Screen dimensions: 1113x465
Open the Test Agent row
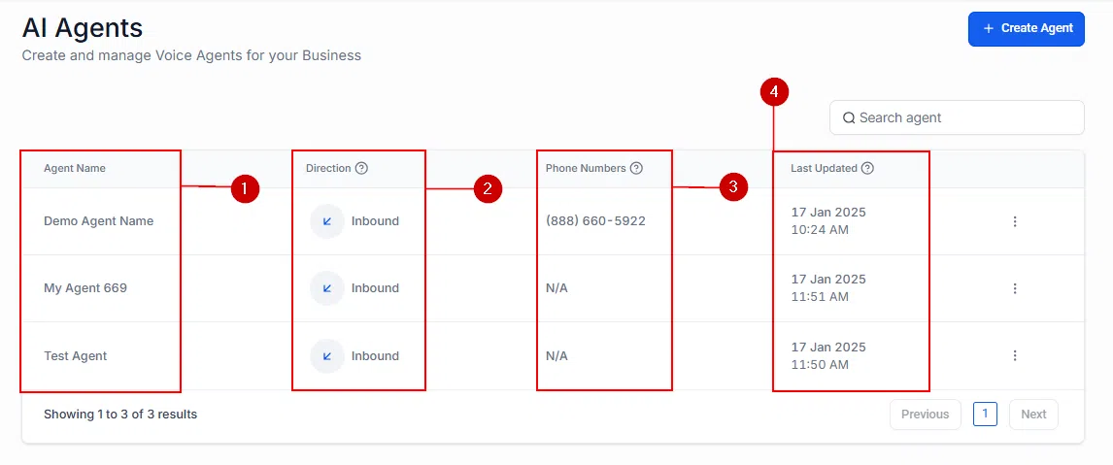point(553,355)
